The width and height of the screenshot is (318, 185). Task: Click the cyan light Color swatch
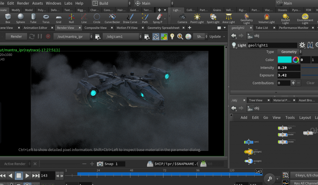(x=284, y=60)
